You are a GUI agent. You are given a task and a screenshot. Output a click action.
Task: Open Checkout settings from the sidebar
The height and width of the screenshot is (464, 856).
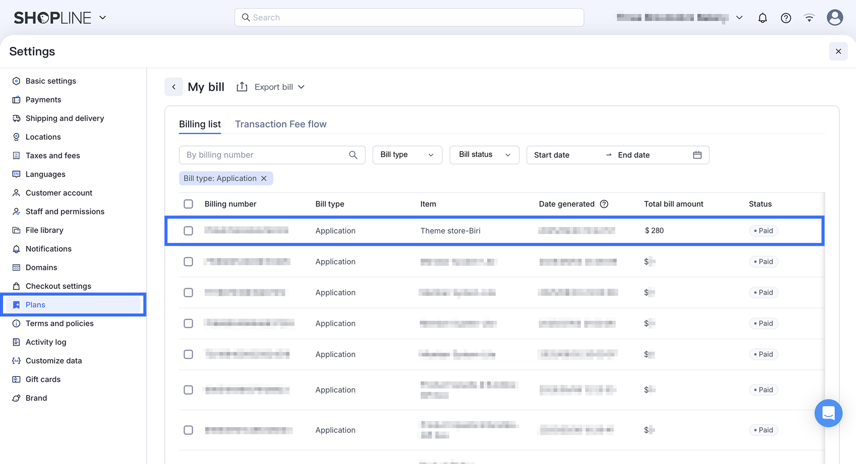point(58,286)
